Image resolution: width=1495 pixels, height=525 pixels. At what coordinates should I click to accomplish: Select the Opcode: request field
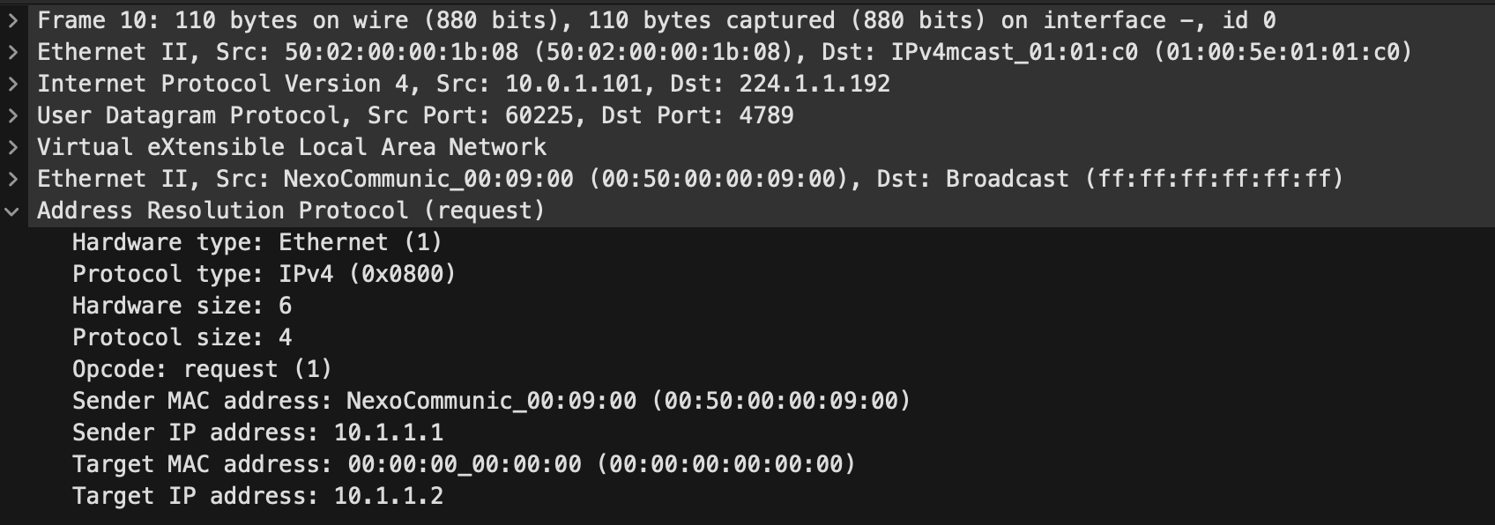coord(203,369)
